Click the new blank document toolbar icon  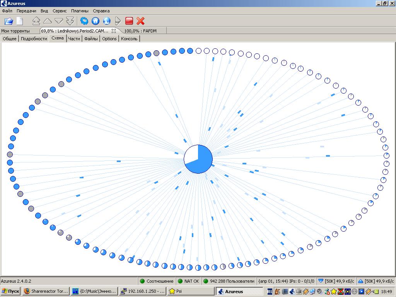[x=19, y=21]
